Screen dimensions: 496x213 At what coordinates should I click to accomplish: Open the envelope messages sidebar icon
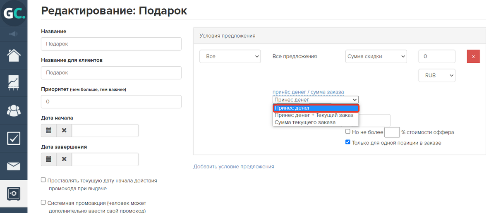tap(14, 166)
